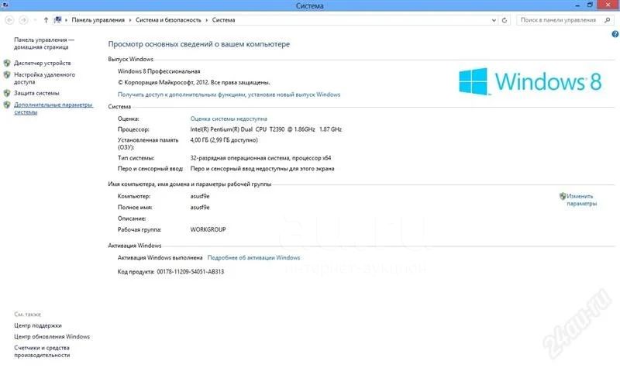Go back using the Back arrow
Viewport: 620px width, 368px height.
tap(10, 20)
